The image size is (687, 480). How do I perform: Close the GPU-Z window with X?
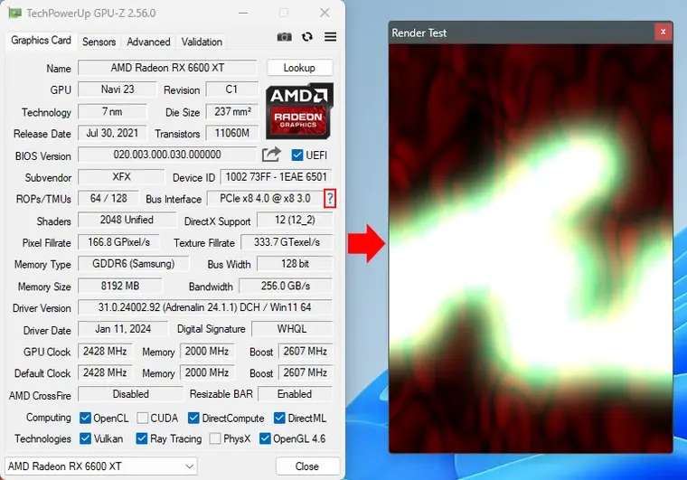tap(325, 13)
